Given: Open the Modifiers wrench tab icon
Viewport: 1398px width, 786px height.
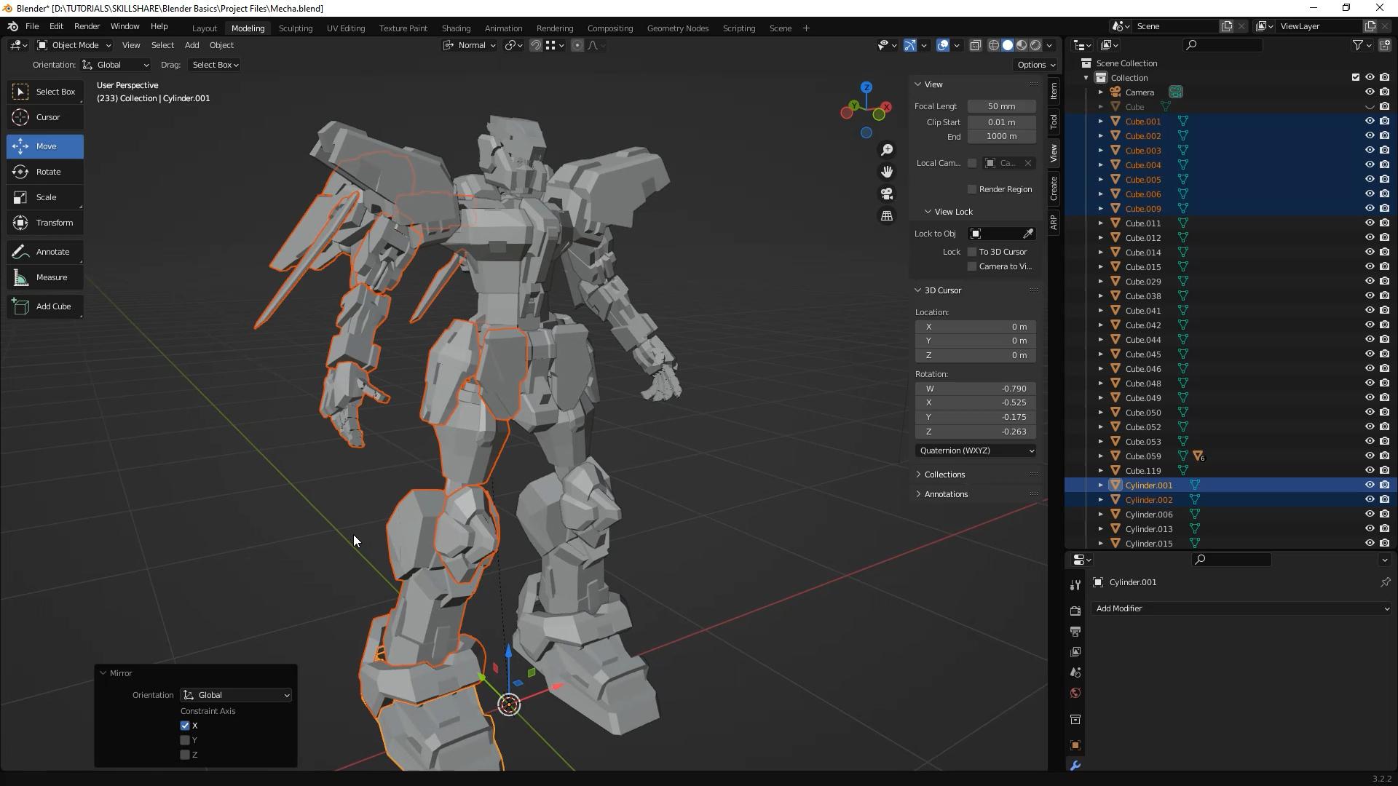Looking at the screenshot, I should click(x=1075, y=766).
